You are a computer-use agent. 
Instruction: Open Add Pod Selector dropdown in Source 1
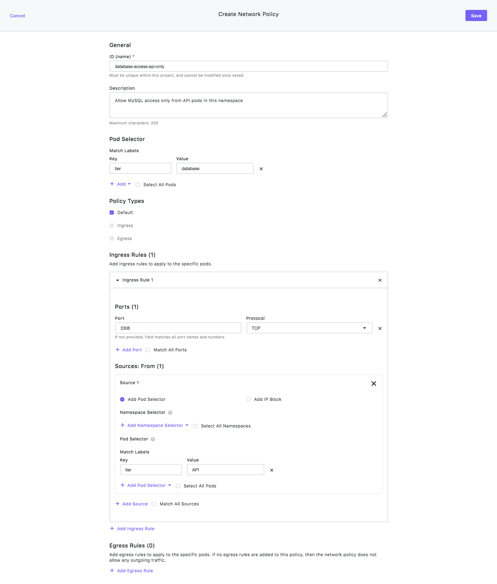coord(146,485)
